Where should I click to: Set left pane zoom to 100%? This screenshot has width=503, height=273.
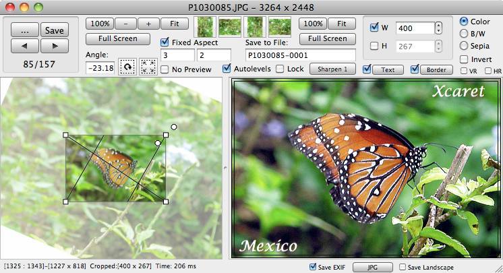(x=100, y=24)
